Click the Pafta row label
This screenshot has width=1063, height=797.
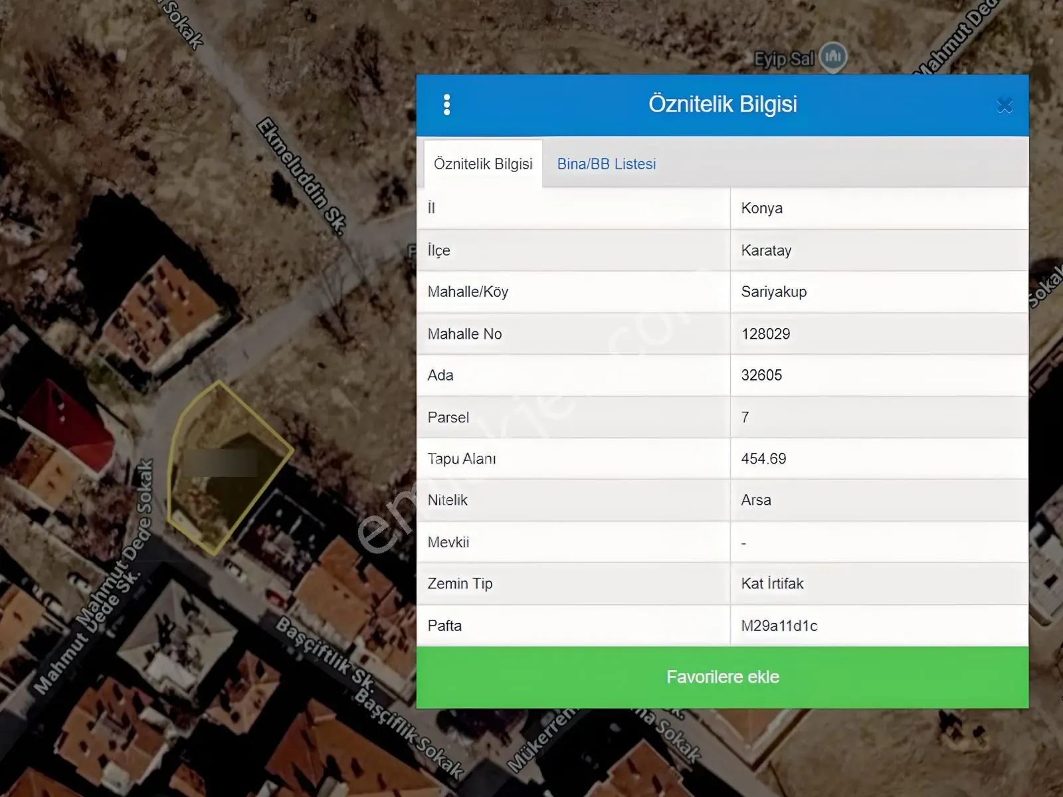[x=444, y=626]
